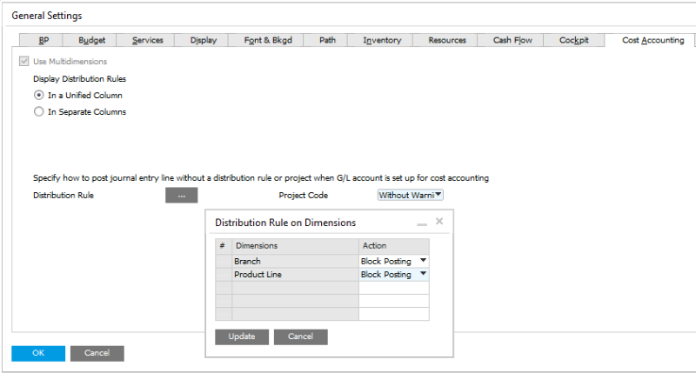This screenshot has width=696, height=373.
Task: Expand the Project Code dropdown
Action: point(438,196)
